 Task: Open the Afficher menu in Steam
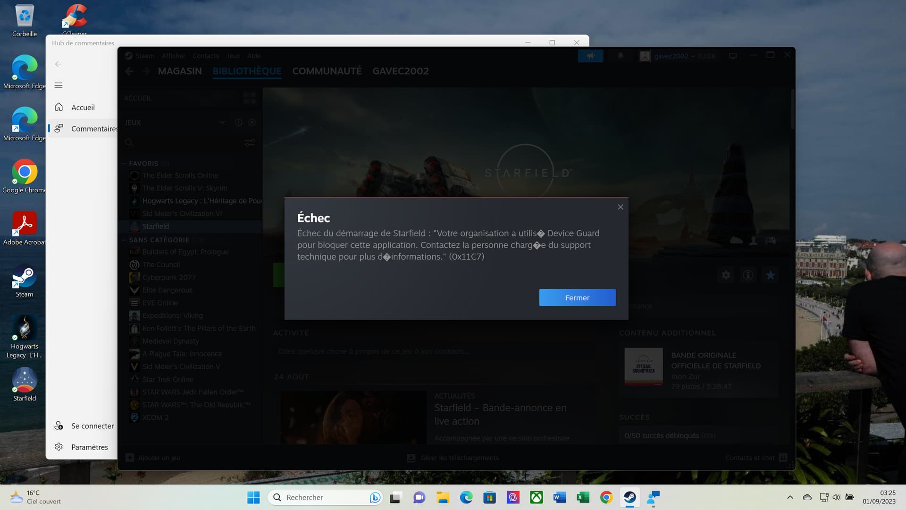click(x=173, y=56)
